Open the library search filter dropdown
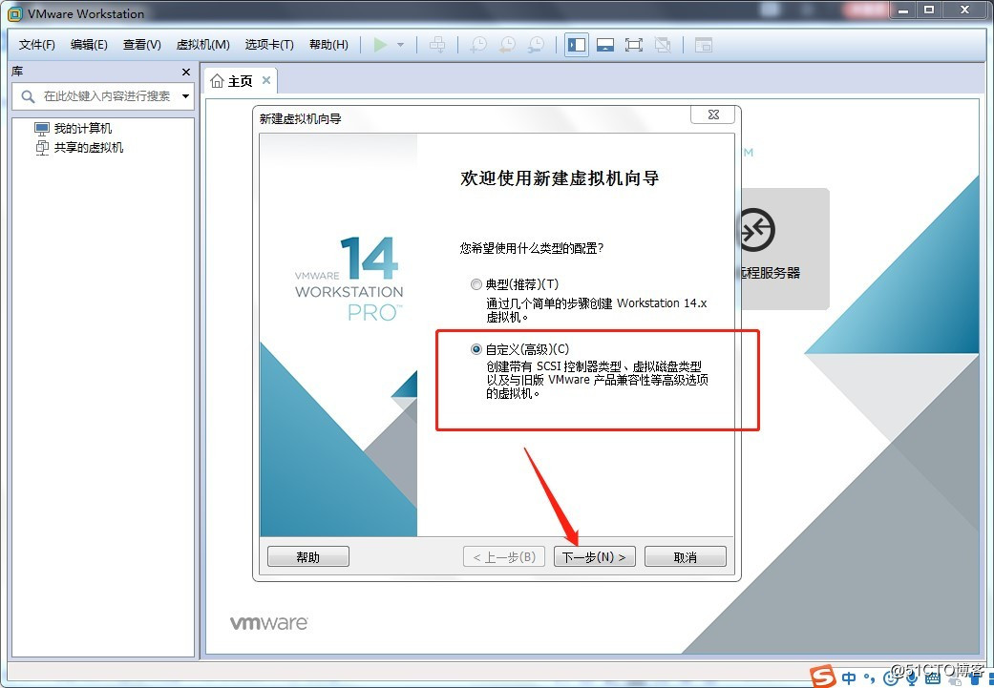Screen dimensions: 994x688 click(x=186, y=96)
